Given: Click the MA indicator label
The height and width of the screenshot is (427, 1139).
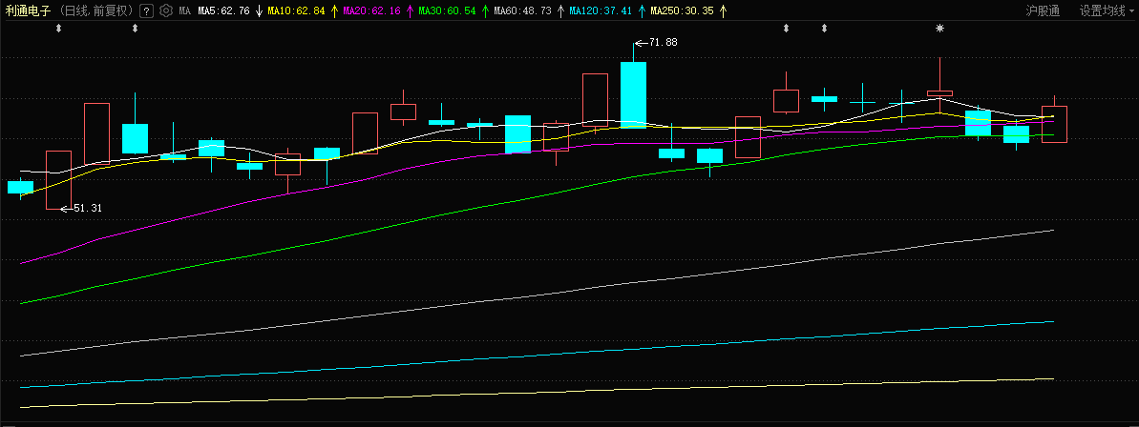Looking at the screenshot, I should pos(184,10).
